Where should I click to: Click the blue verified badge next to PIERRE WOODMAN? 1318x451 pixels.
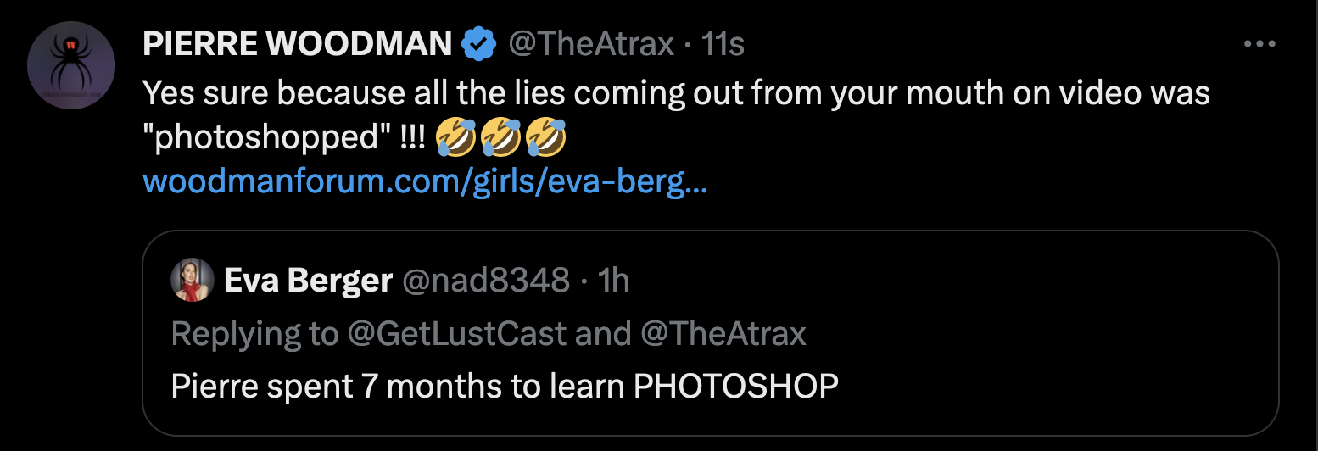478,44
